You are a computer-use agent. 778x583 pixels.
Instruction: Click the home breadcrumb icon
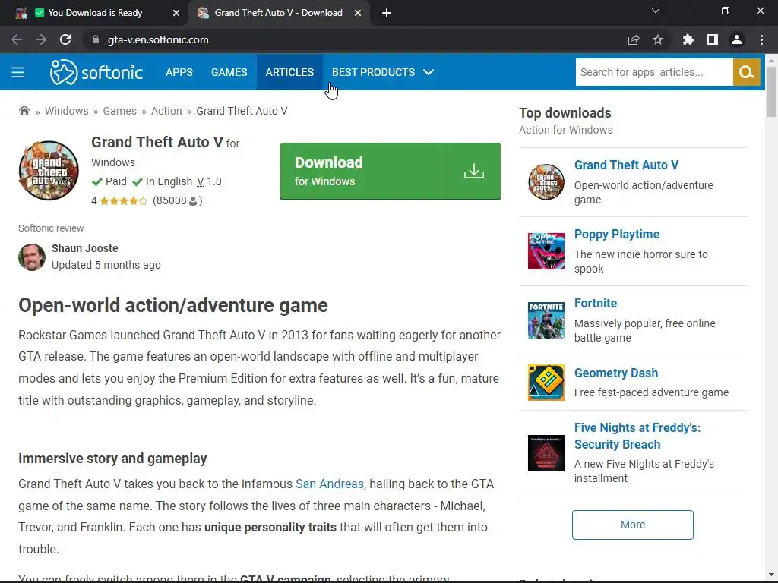coord(24,111)
